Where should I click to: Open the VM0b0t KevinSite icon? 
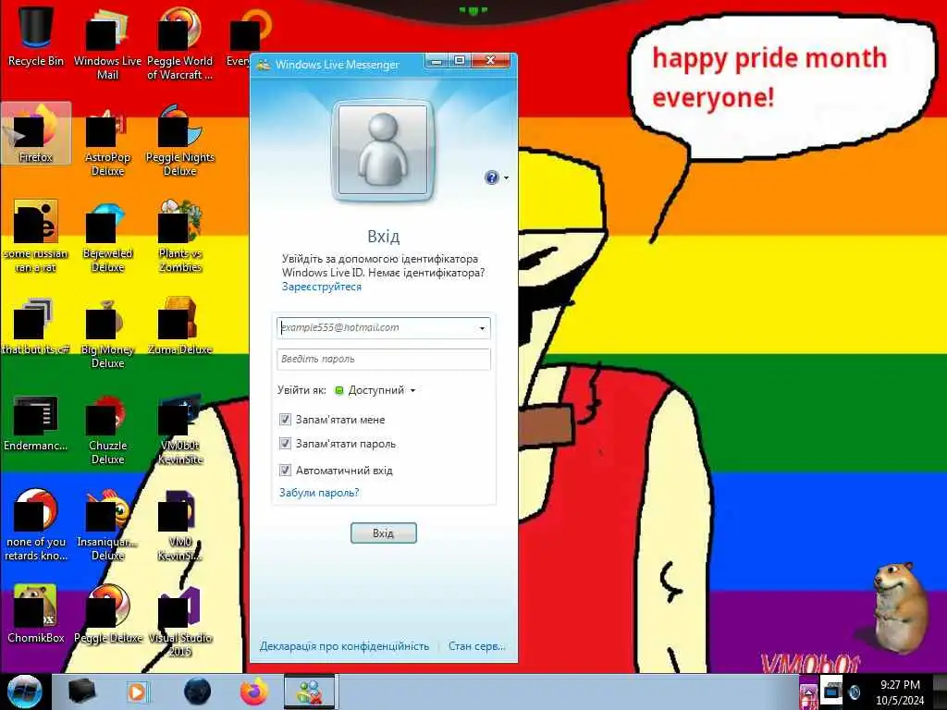pos(179,429)
